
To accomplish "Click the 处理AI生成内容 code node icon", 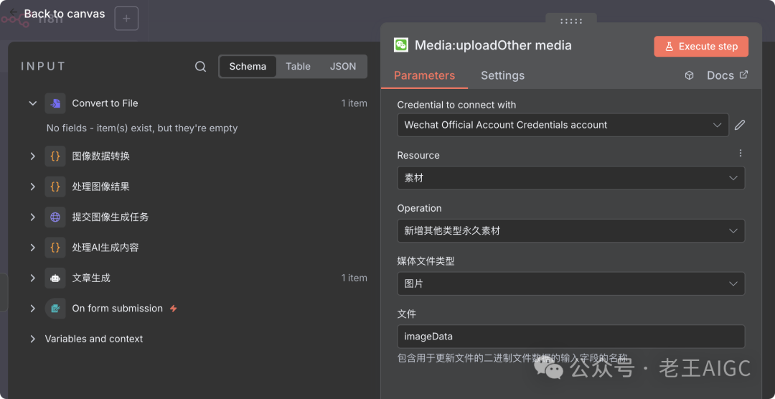I will click(x=55, y=248).
